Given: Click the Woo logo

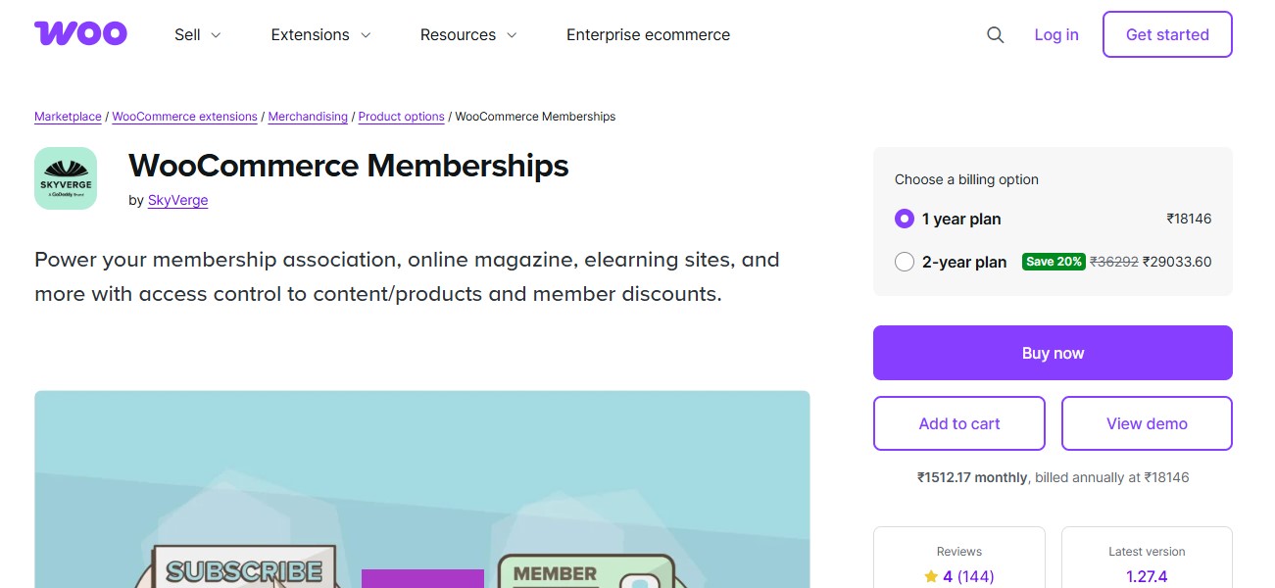Looking at the screenshot, I should (x=80, y=33).
